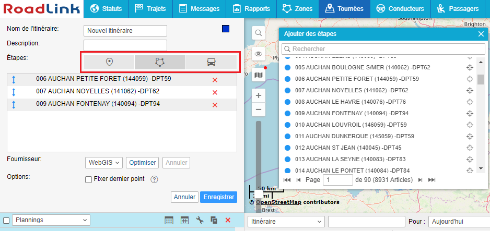
Task: Remove step 009 AUCHAN FONTENAY
Action: click(x=215, y=105)
